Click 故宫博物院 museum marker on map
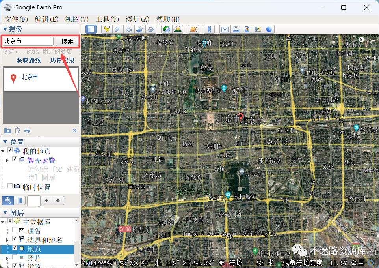 point(224,88)
